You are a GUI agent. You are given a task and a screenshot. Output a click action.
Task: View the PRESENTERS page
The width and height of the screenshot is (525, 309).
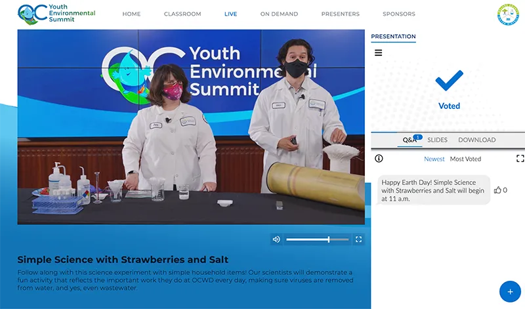click(341, 14)
